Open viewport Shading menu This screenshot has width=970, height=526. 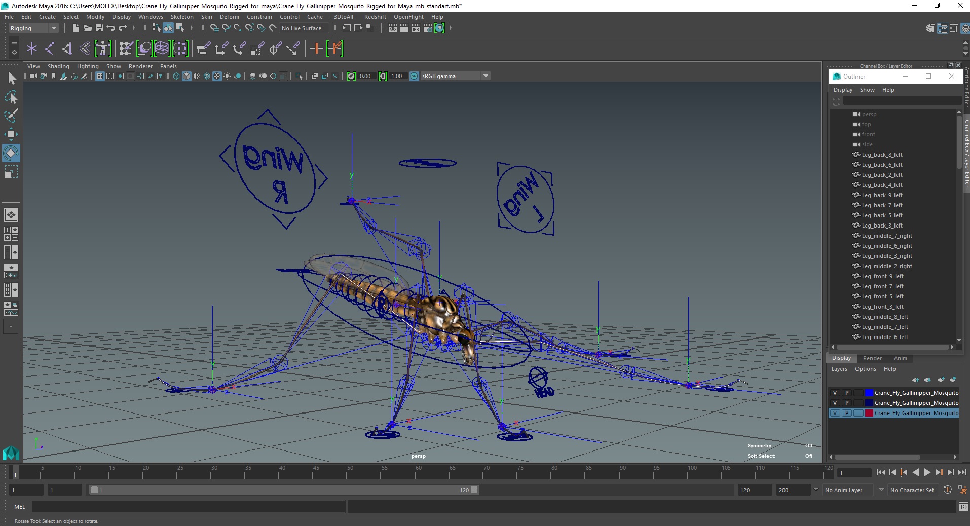[58, 66]
